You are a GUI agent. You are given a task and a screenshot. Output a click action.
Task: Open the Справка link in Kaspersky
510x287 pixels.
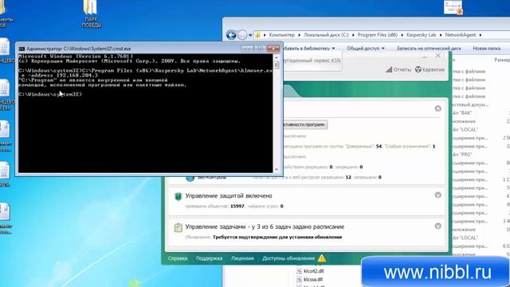pyautogui.click(x=178, y=258)
